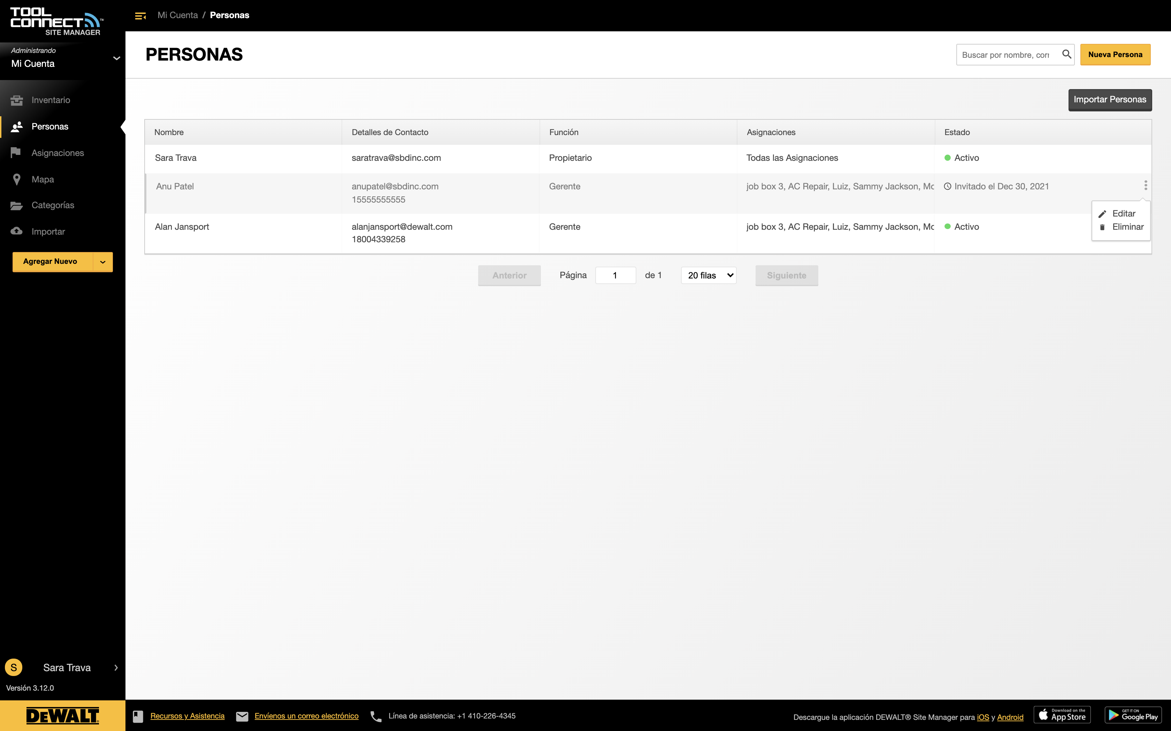Click the search magnifier icon
1171x731 pixels.
click(1066, 54)
